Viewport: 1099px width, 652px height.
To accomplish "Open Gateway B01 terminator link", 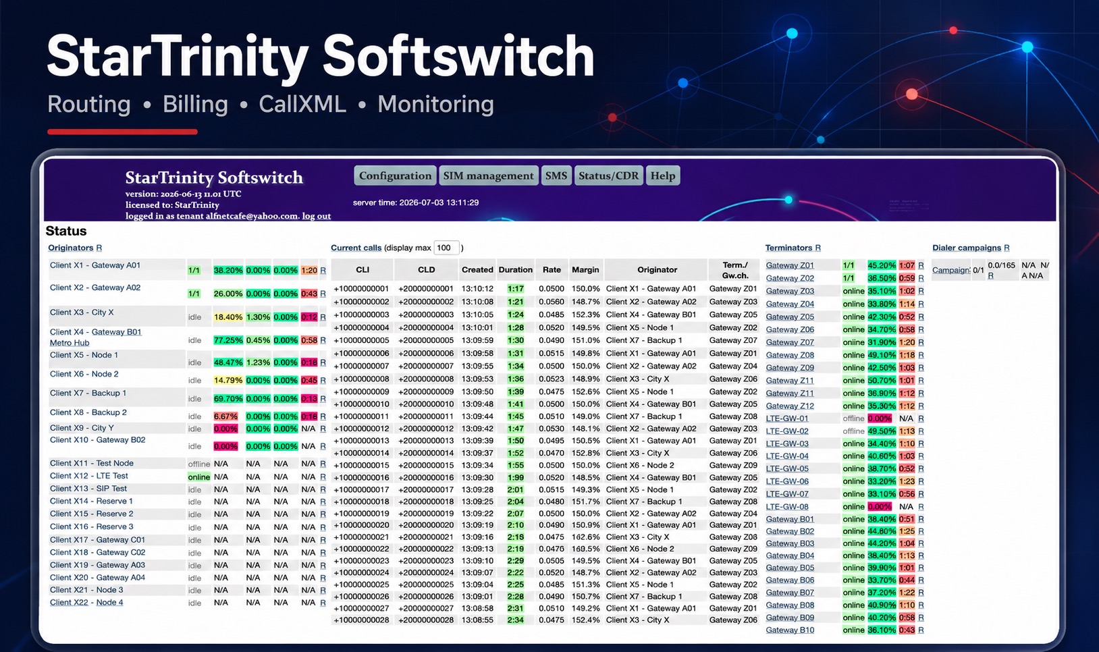I will (x=790, y=520).
